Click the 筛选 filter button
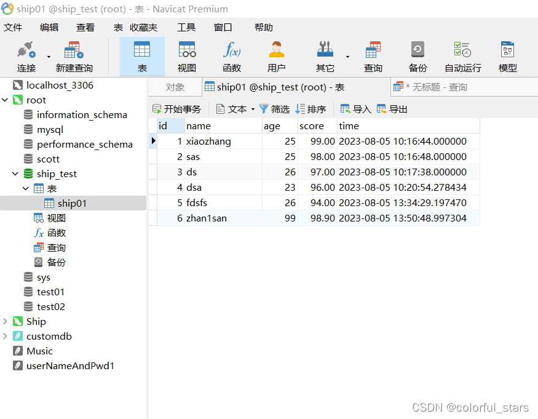 pyautogui.click(x=274, y=110)
